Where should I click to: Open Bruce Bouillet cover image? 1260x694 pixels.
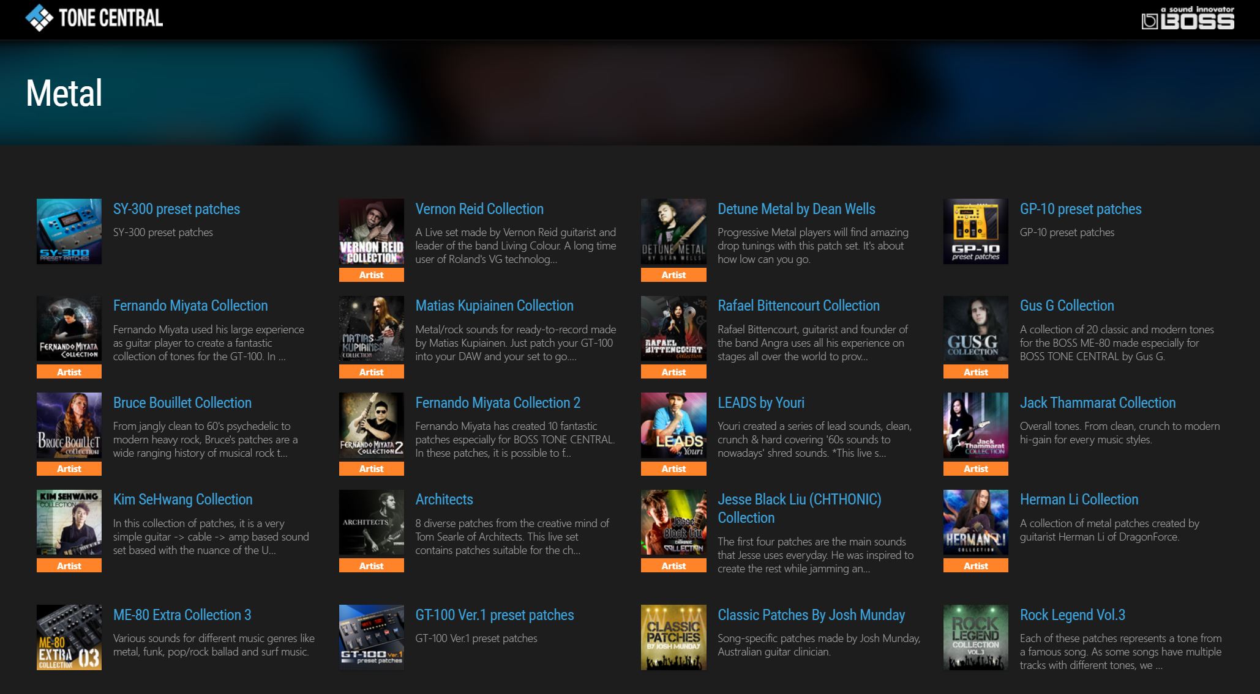pyautogui.click(x=69, y=425)
